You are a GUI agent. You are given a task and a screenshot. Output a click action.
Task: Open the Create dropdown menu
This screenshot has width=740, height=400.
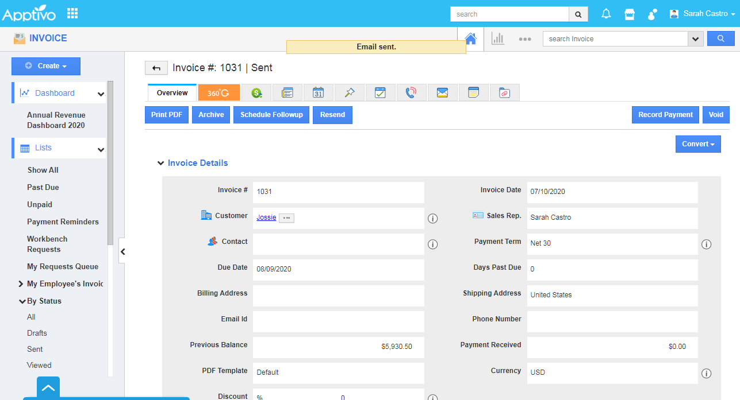(46, 66)
